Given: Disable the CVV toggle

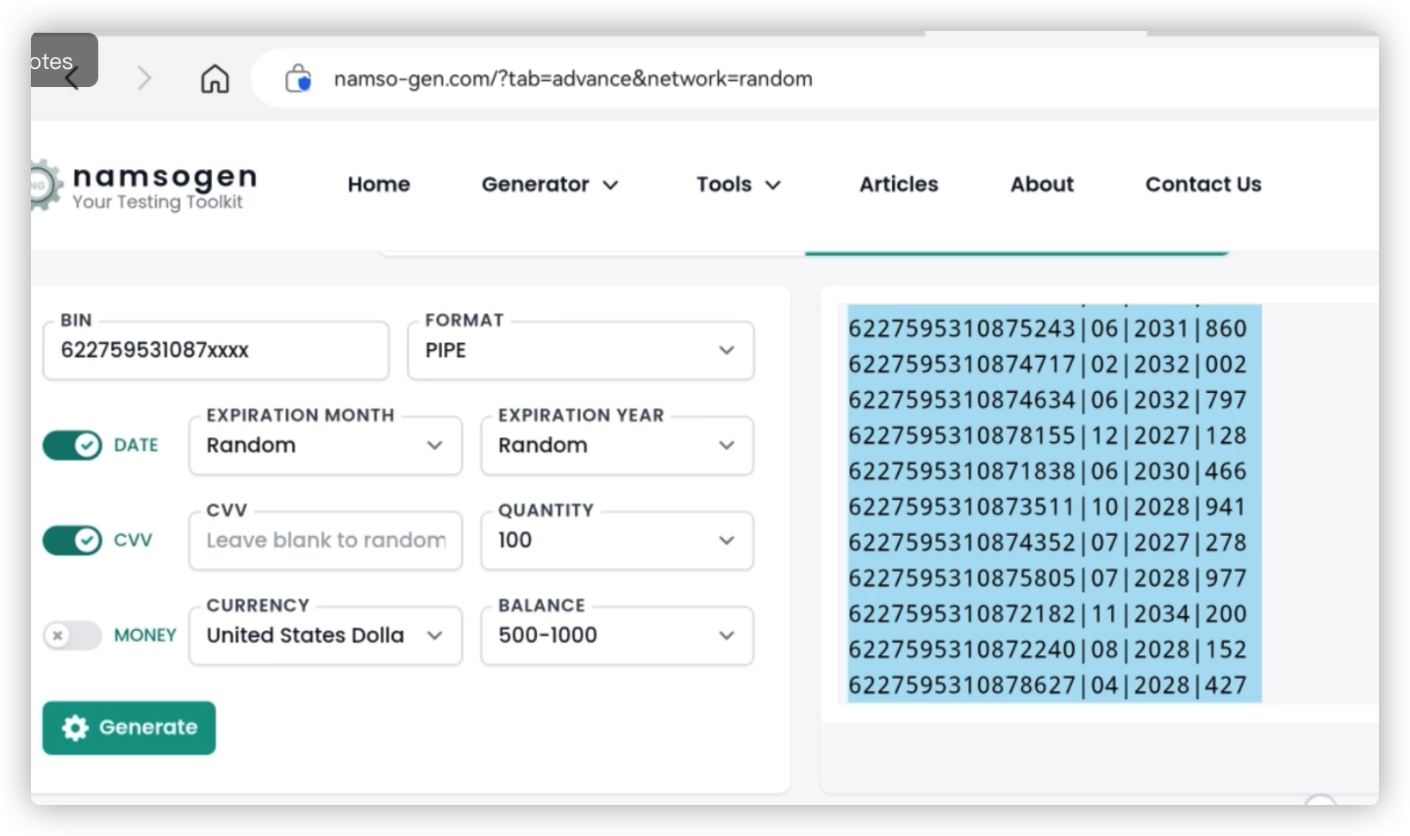Looking at the screenshot, I should point(72,540).
